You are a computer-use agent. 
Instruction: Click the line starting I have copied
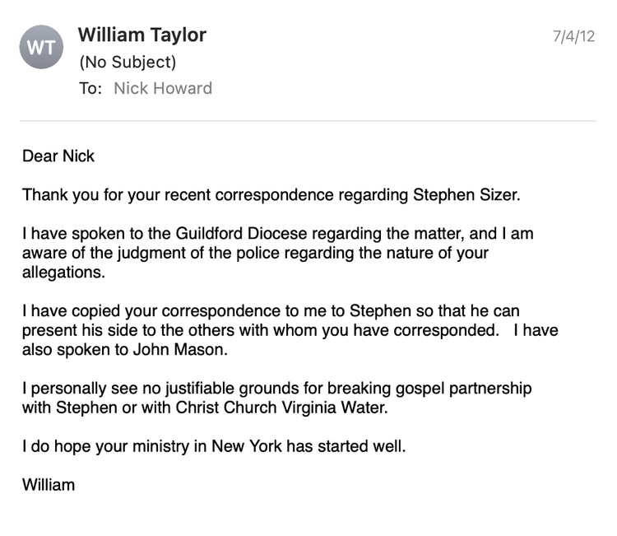point(271,311)
